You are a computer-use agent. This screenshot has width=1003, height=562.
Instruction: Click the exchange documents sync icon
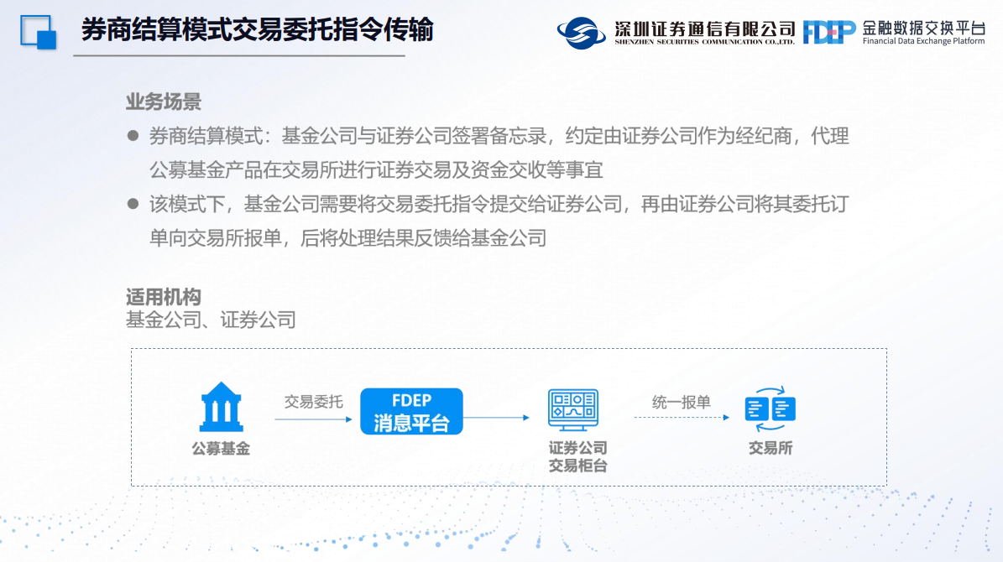point(771,409)
